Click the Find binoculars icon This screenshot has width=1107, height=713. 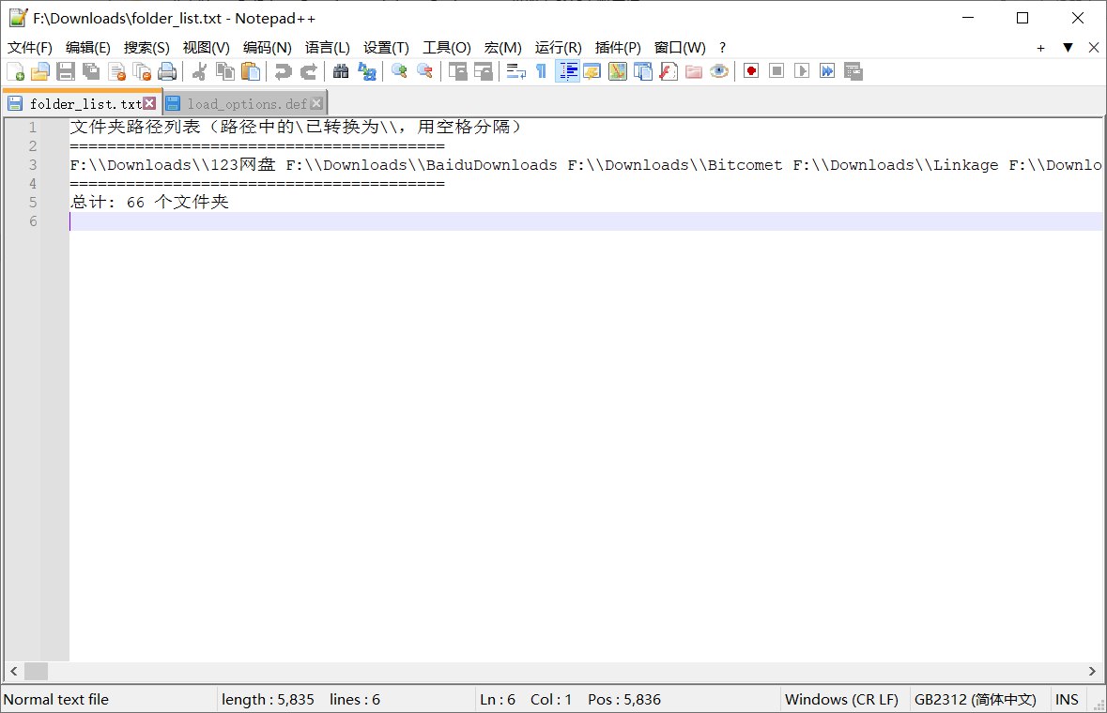[342, 71]
